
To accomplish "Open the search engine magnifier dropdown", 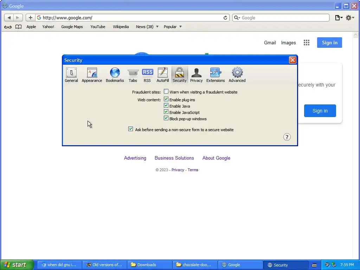I will tap(237, 18).
